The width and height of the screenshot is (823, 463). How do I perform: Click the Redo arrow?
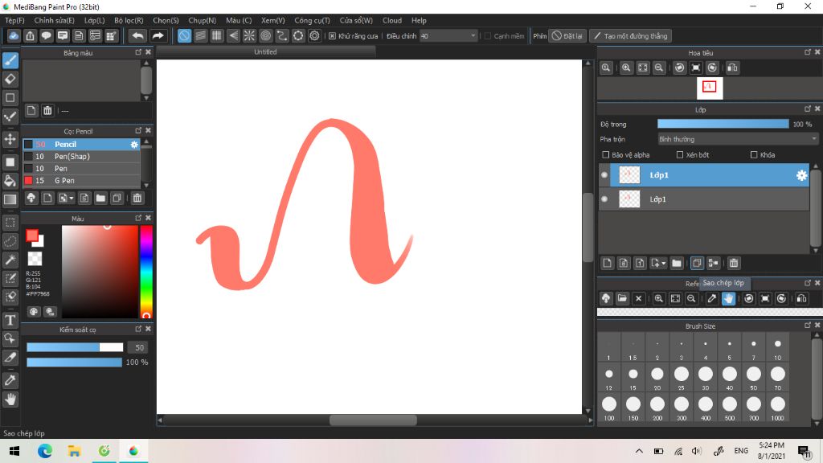pos(158,35)
